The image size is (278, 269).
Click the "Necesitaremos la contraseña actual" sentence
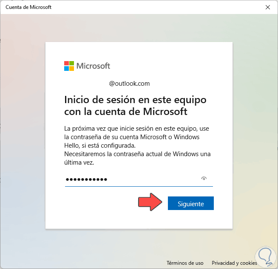(x=137, y=158)
